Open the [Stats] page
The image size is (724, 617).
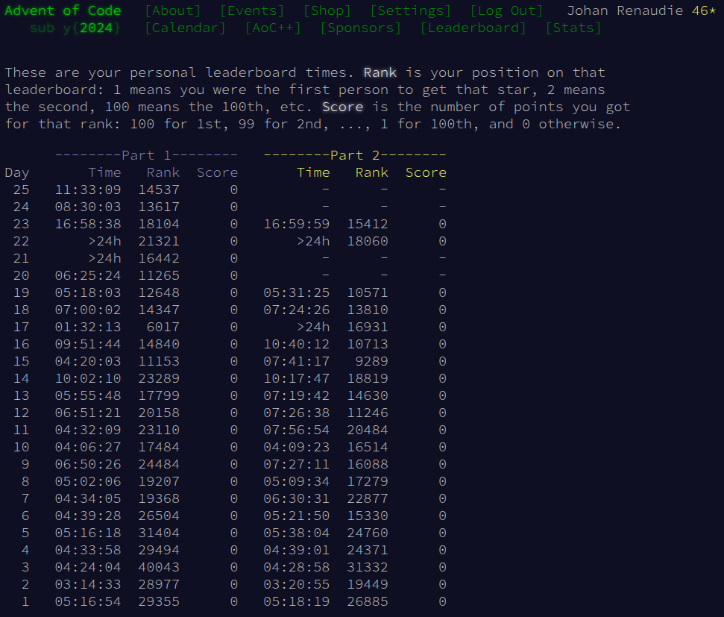pos(573,28)
